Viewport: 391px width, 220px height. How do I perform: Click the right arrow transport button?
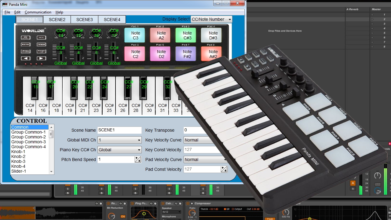point(42,58)
